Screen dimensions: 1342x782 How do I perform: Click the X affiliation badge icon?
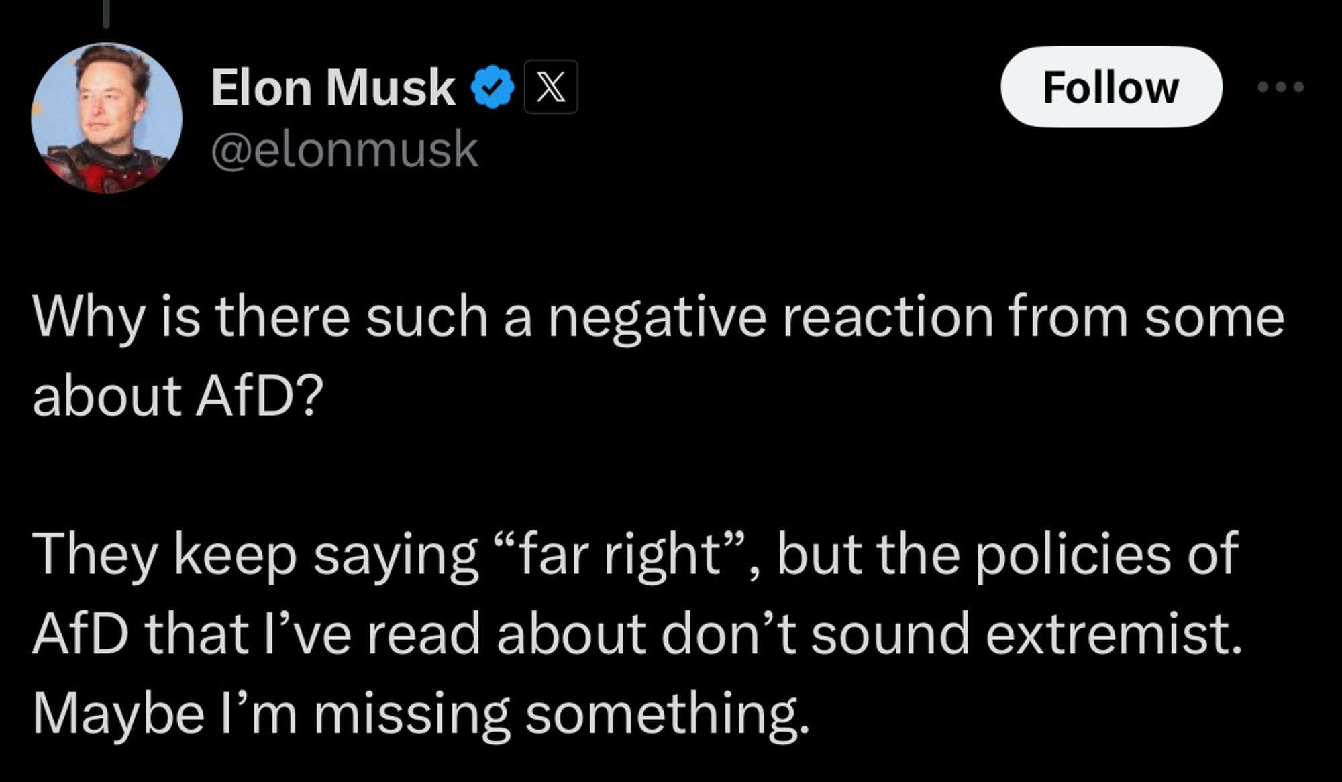click(550, 87)
